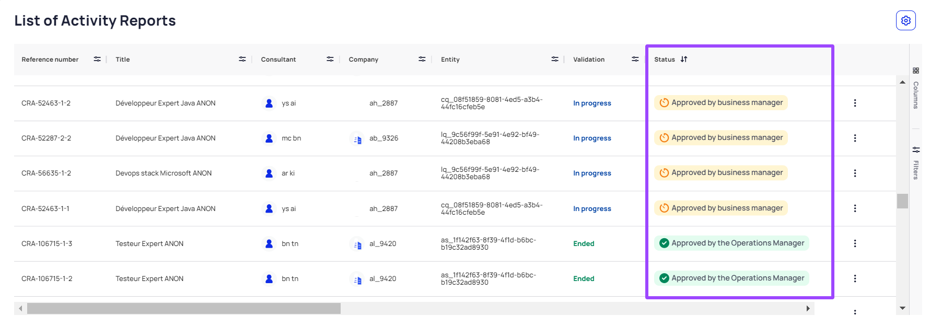Click Testeur Expert ANON in CRA-106715-1-2 row
The width and height of the screenshot is (930, 327).
[x=149, y=278]
